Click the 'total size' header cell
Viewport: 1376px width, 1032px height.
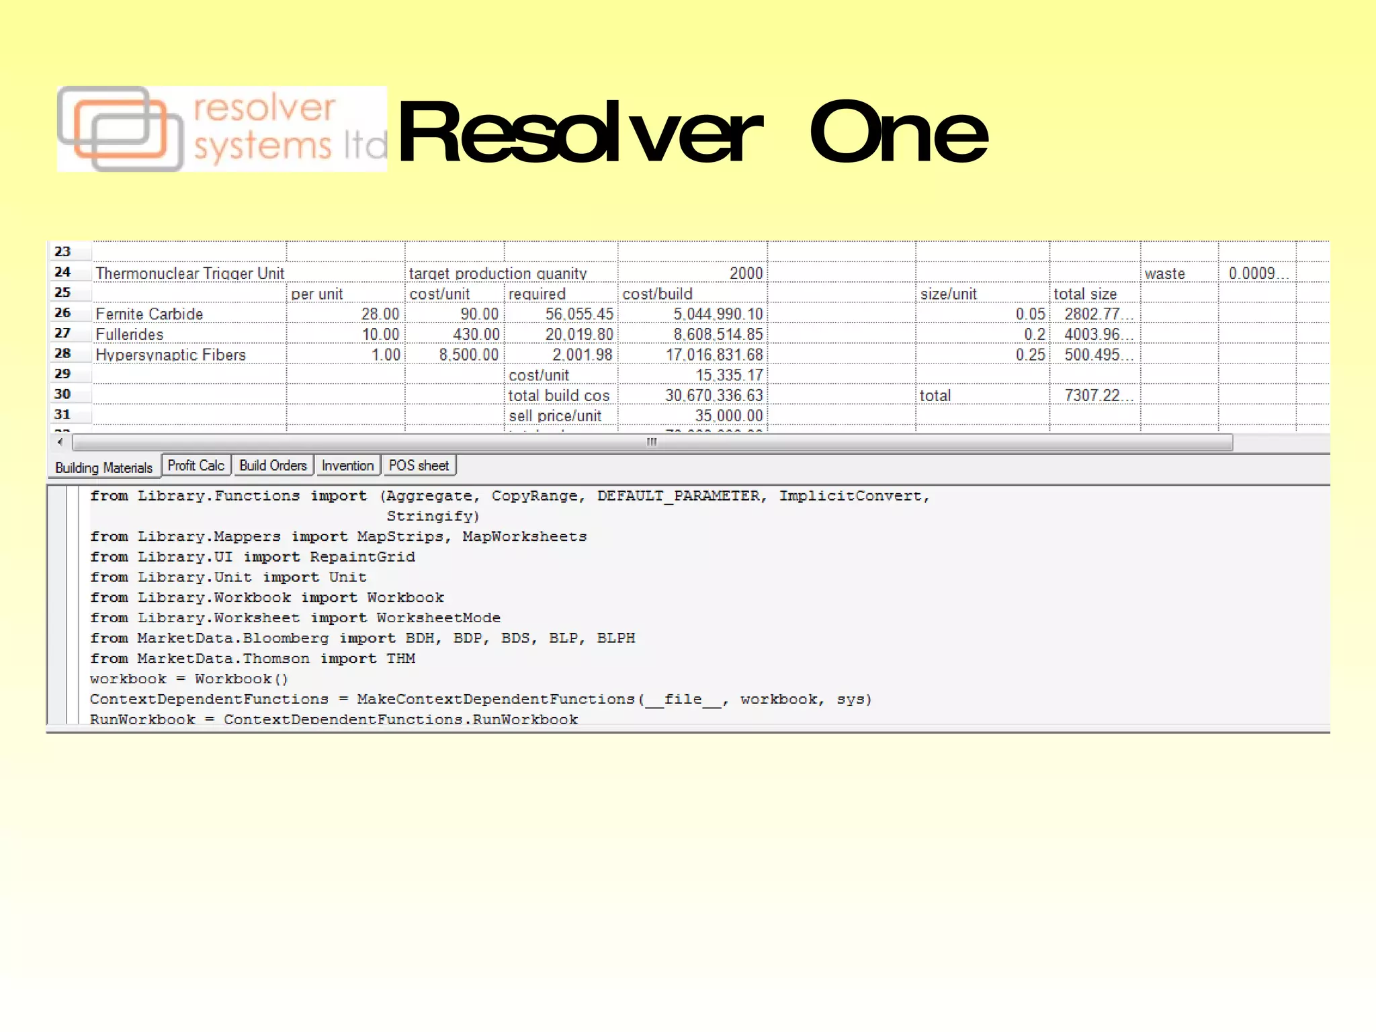[x=1095, y=293]
